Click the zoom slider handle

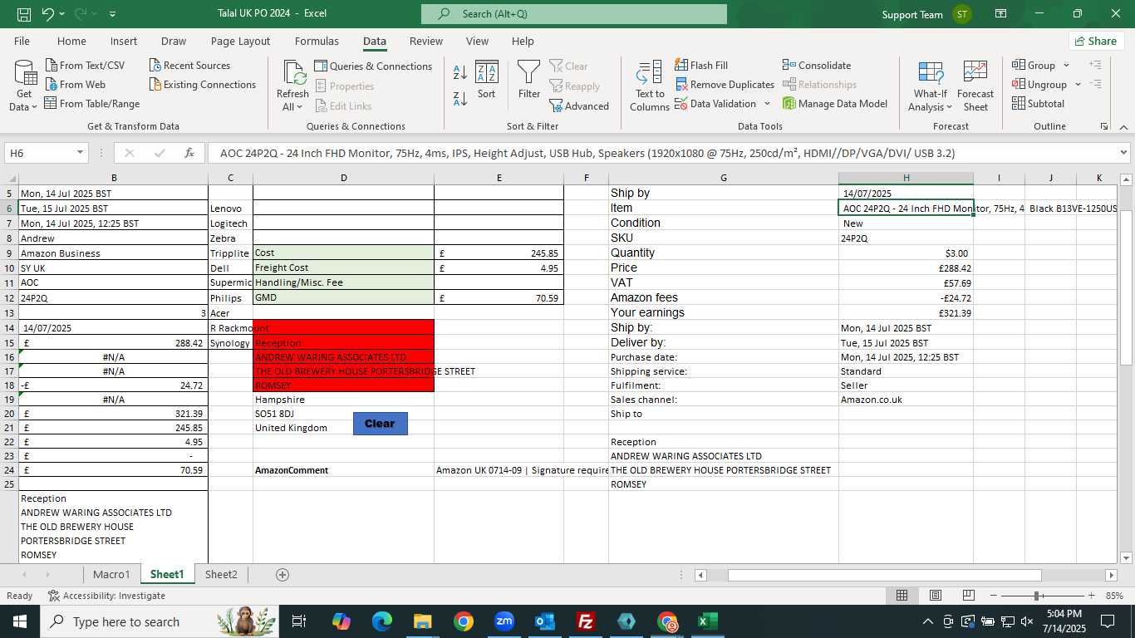[1037, 596]
